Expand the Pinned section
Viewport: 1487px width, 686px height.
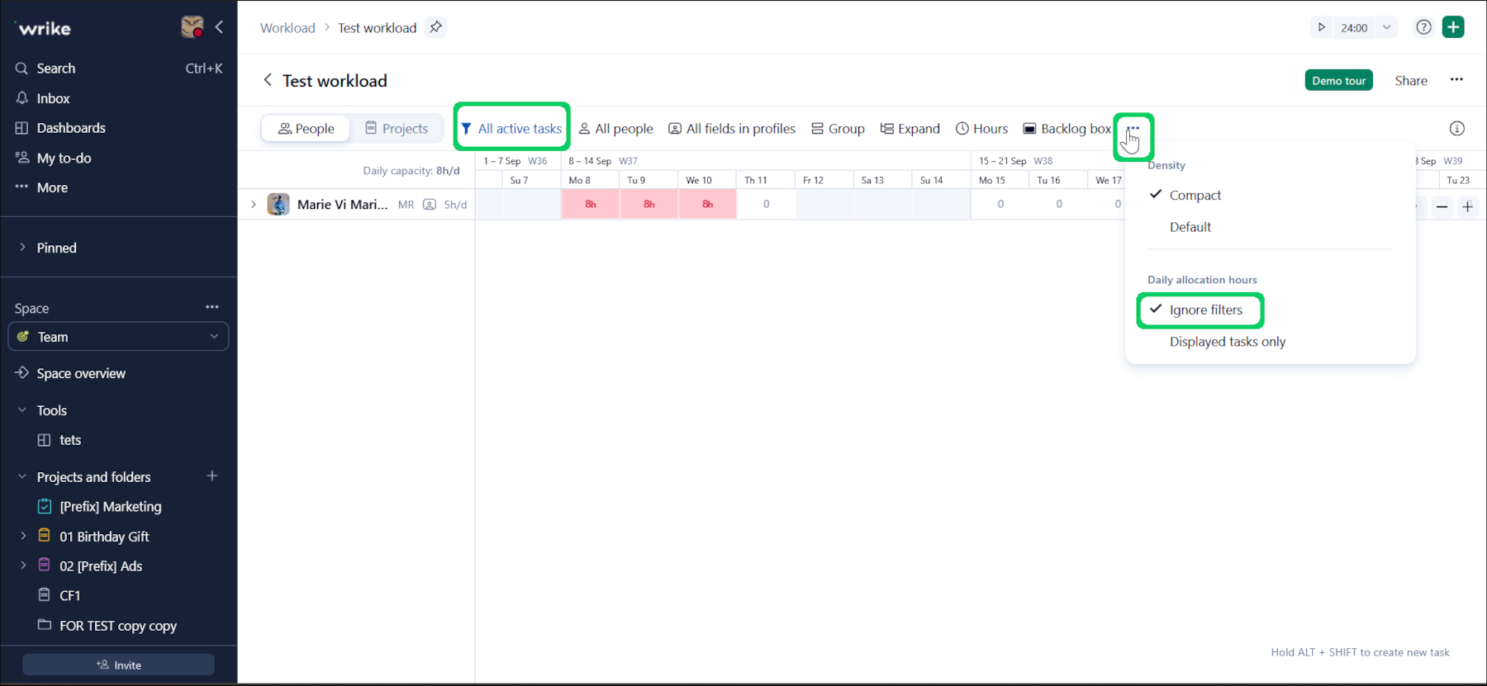tap(22, 248)
